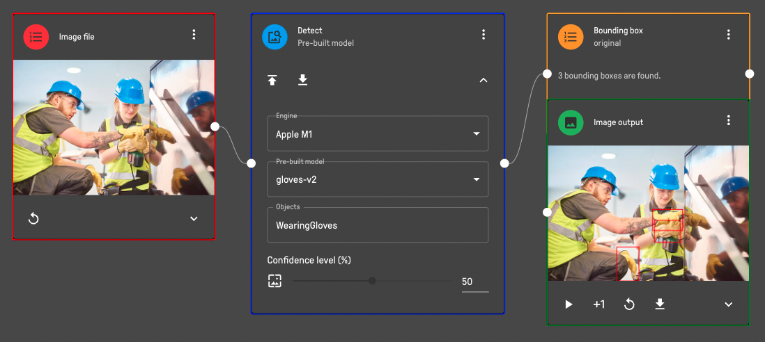Click the 'original' subtitle under Bounding box
The height and width of the screenshot is (342, 765).
tap(608, 43)
